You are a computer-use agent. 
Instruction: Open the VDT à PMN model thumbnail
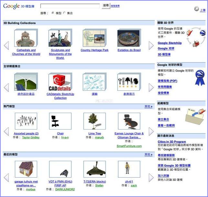click(x=60, y=169)
